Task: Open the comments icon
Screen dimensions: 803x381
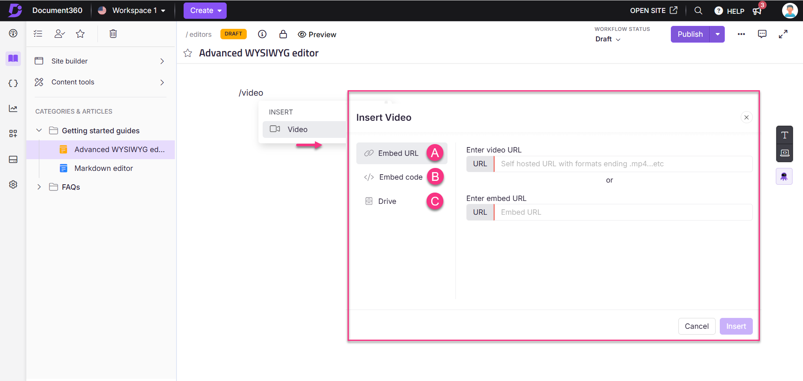Action: click(762, 34)
